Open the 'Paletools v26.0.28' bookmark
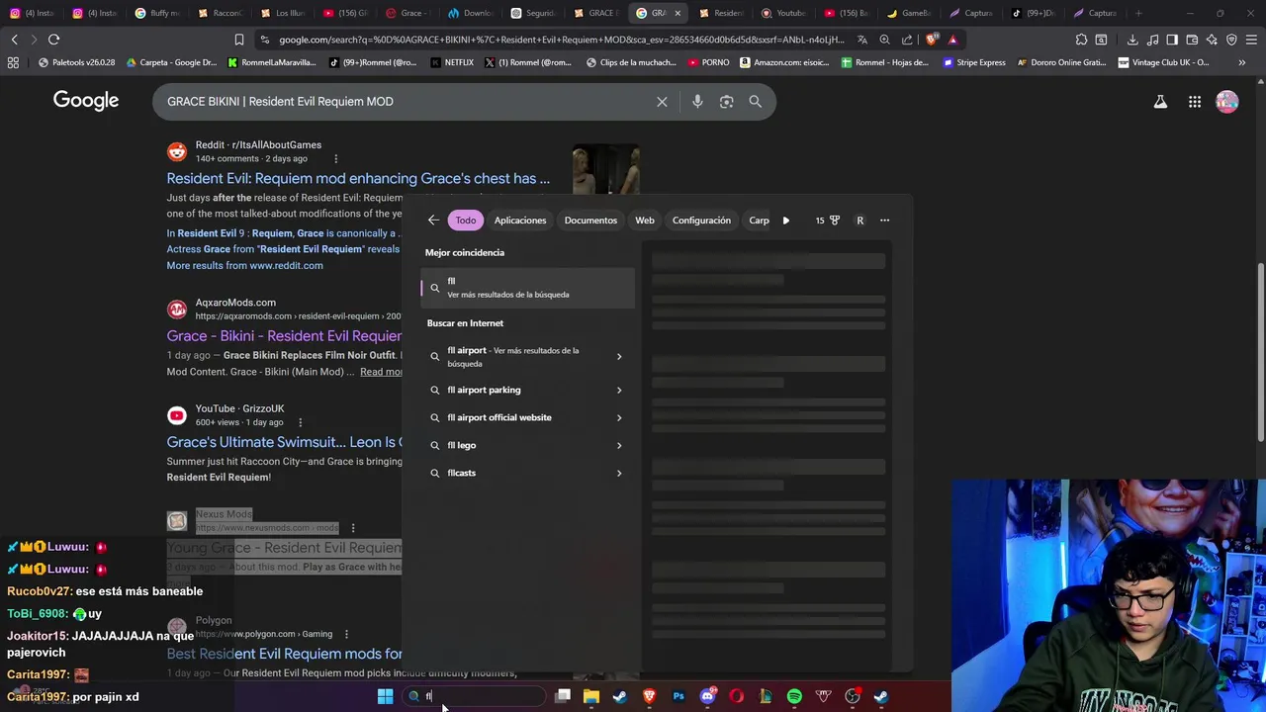 tap(76, 62)
